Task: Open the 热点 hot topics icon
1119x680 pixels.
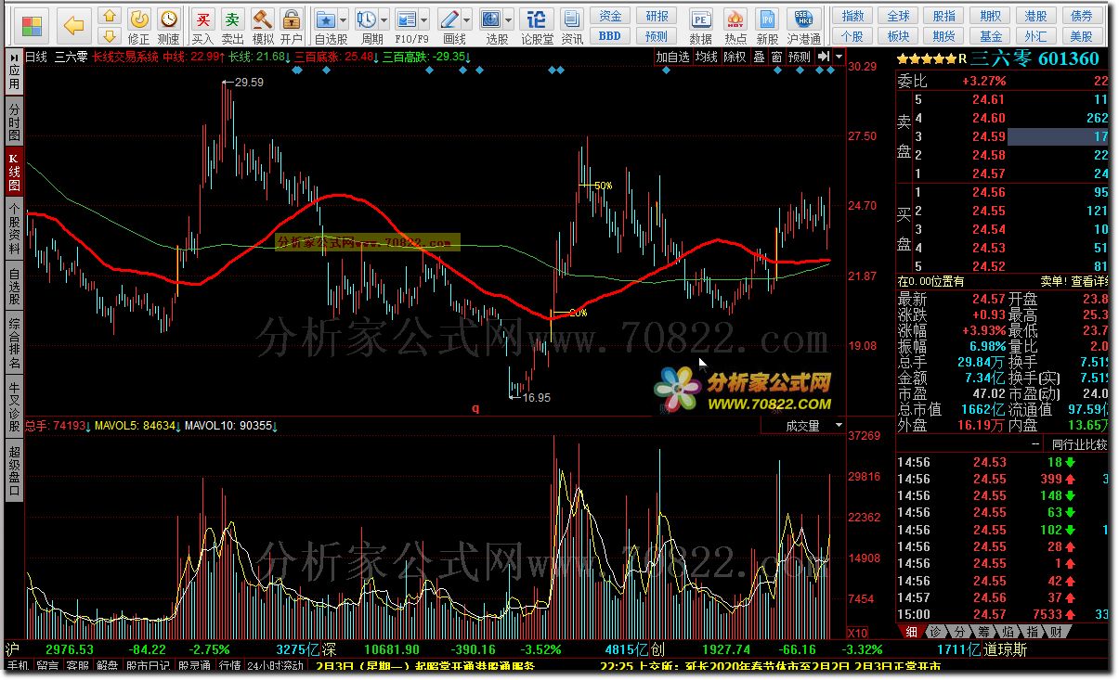Action: point(735,25)
